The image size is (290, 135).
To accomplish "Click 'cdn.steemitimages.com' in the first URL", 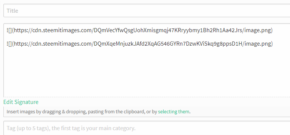I will pos(62,30).
